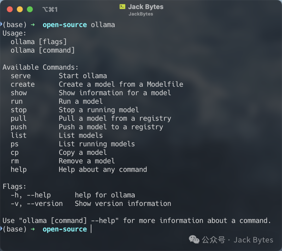The height and width of the screenshot is (251, 282).
Task: Click the '-h, --help' flag
Action: coord(31,195)
